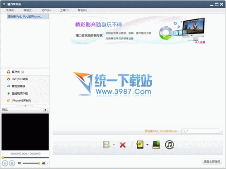Open the 编辑(E) menu
226x169 pixels.
[28, 10]
